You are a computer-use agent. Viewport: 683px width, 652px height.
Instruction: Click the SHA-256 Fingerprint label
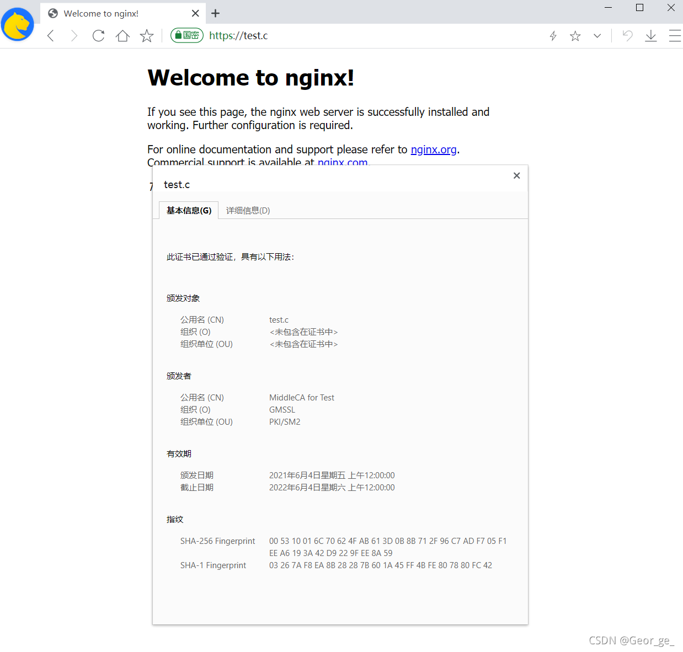click(218, 541)
